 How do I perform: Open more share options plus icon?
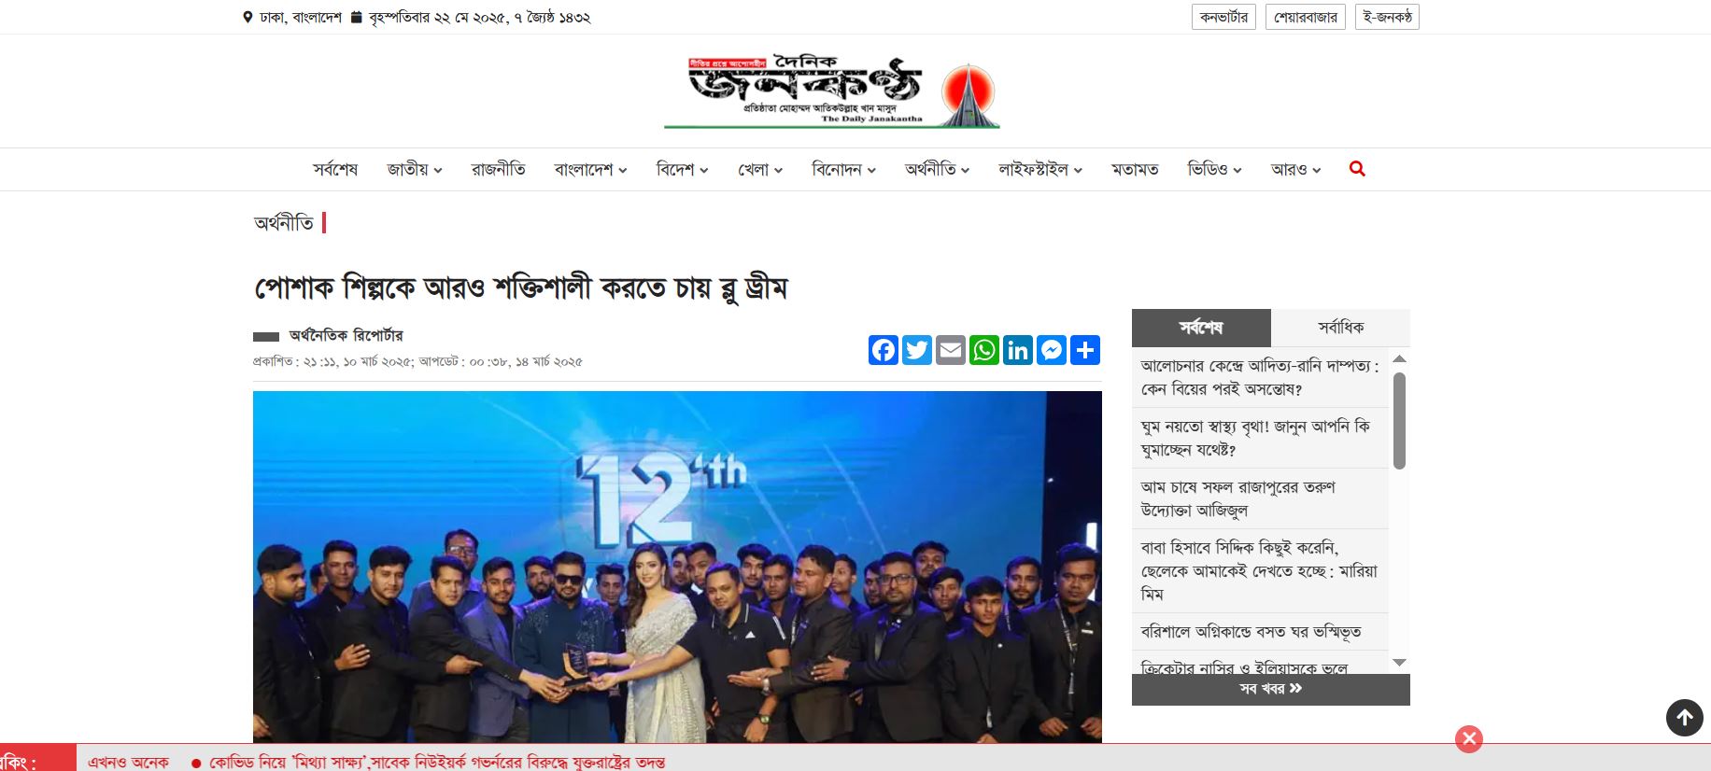[1085, 350]
